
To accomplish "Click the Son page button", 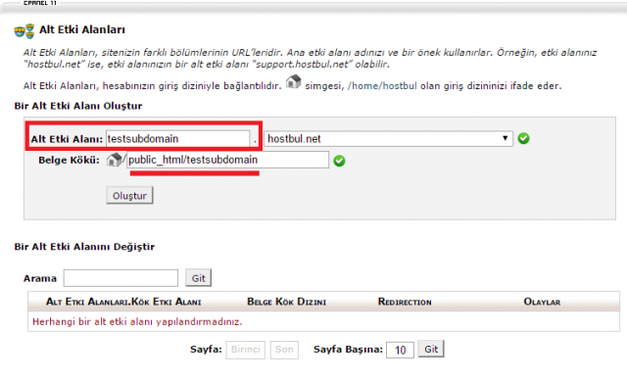I will point(284,350).
